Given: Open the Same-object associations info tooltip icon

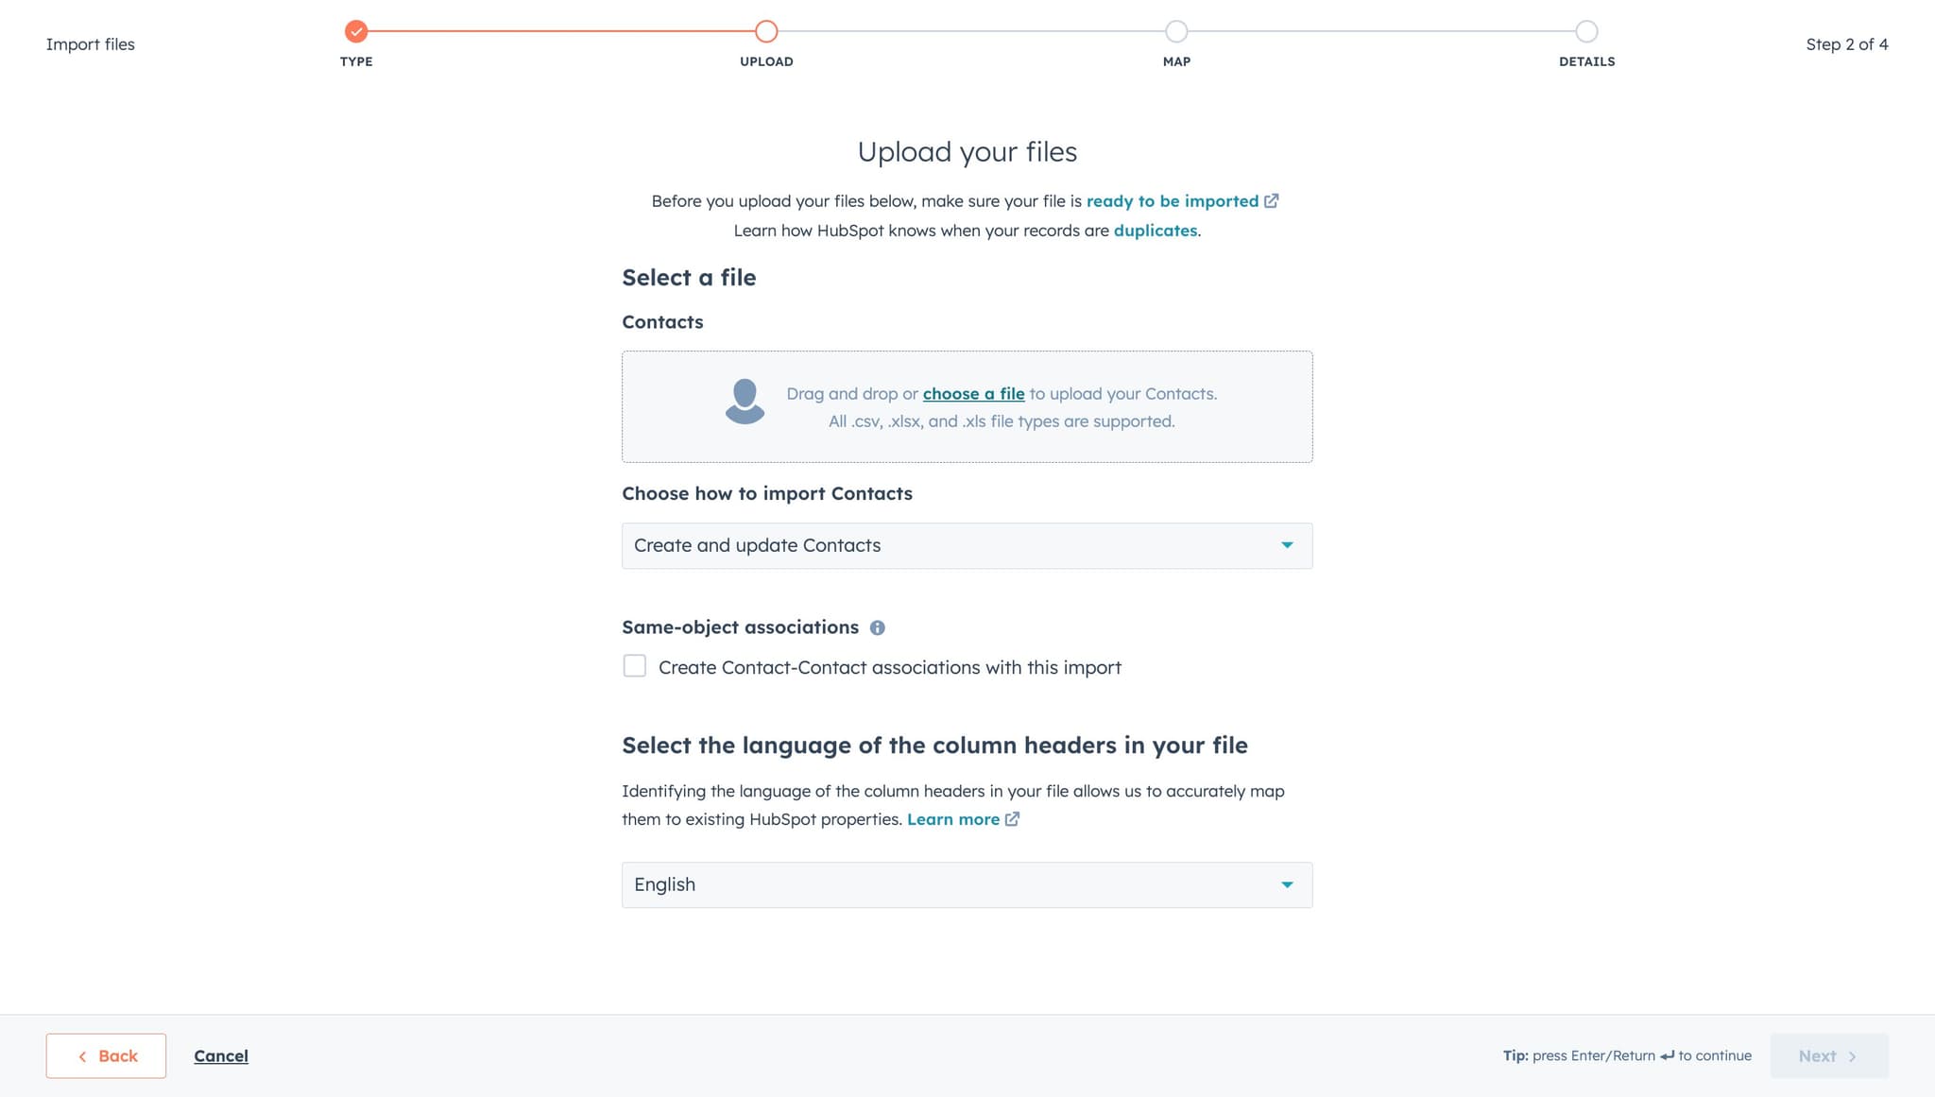Looking at the screenshot, I should (880, 626).
